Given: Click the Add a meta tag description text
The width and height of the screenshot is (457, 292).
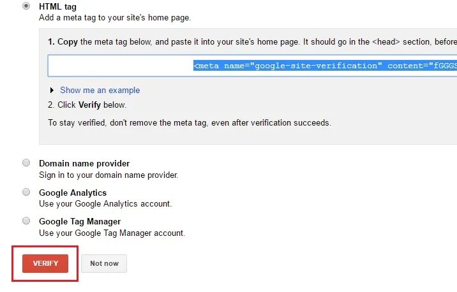Looking at the screenshot, I should tap(115, 18).
